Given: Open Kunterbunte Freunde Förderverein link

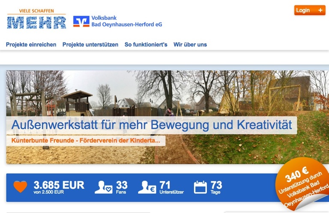Looking at the screenshot, I should 86,140.
